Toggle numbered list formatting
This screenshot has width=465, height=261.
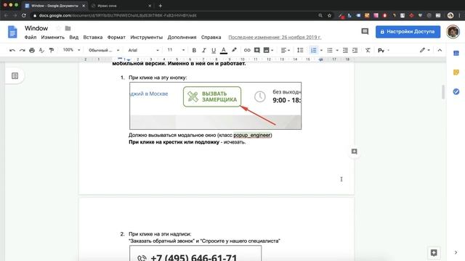[313, 50]
